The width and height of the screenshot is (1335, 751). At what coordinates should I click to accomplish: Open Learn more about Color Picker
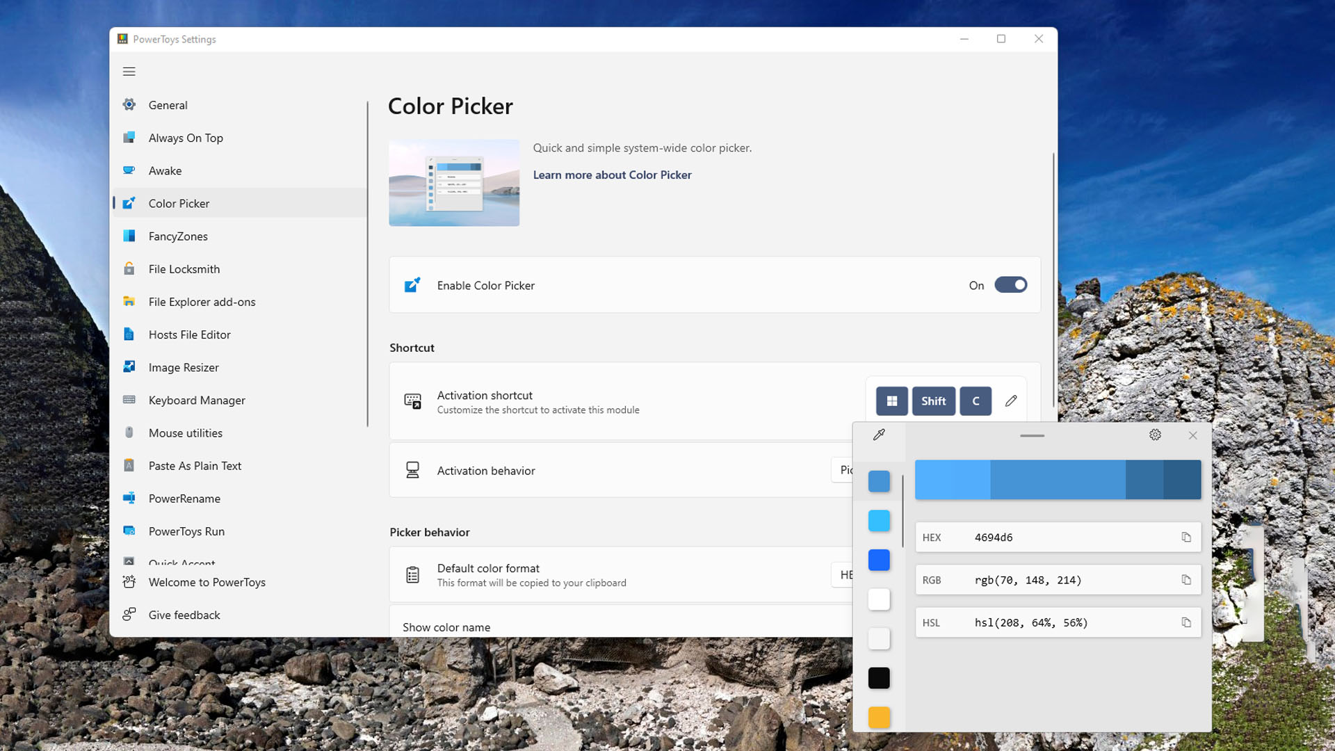point(612,175)
